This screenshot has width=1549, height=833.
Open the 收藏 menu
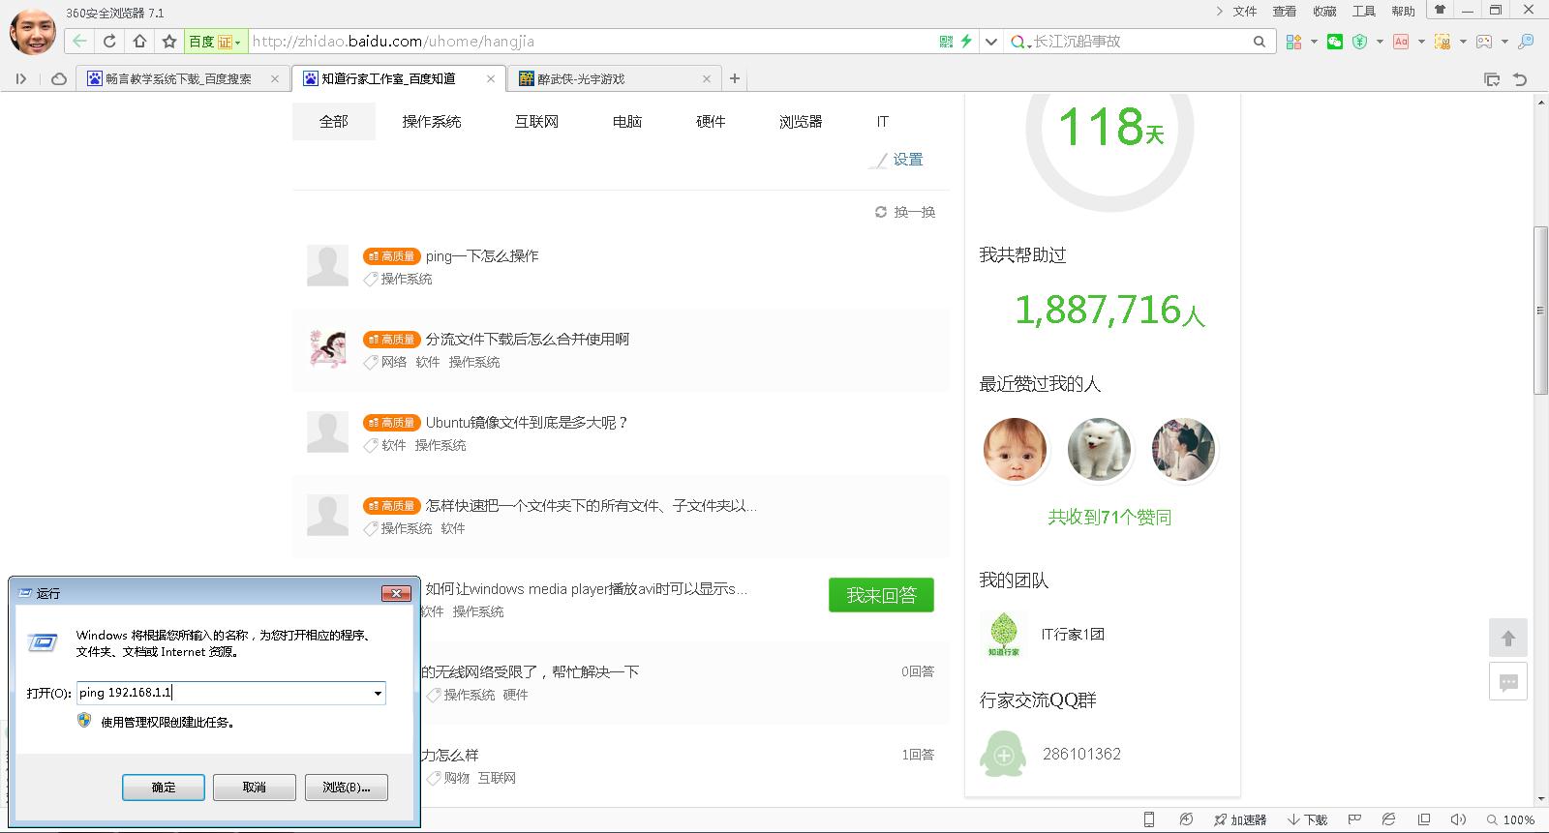point(1323,12)
